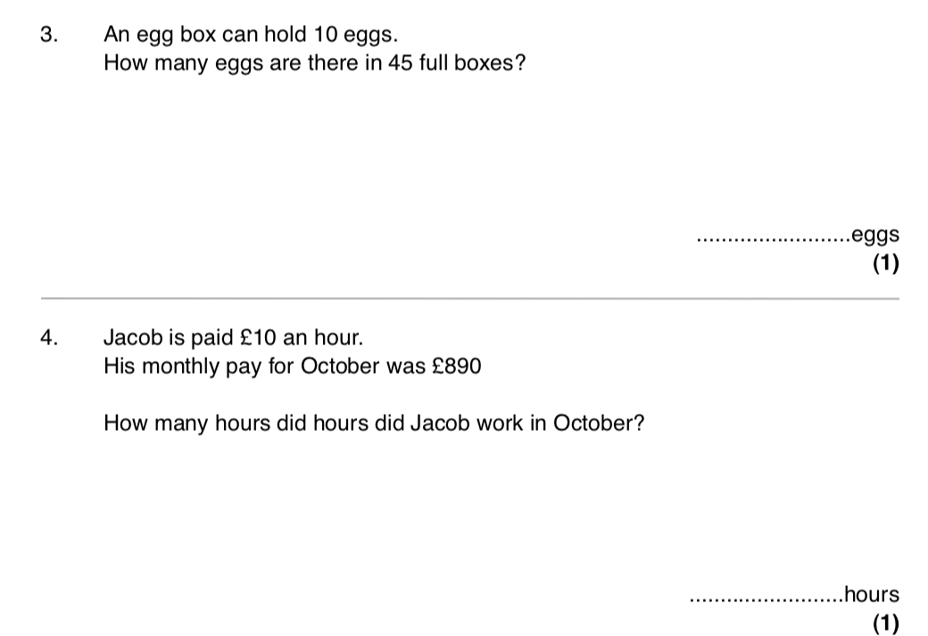
Task: Click question number 4
Action: click(x=48, y=338)
